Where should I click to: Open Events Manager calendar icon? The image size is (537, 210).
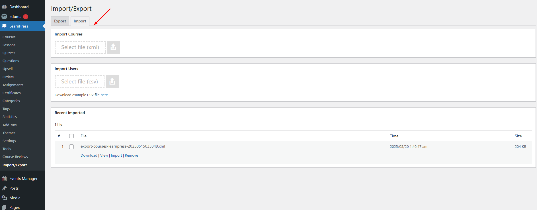(4, 178)
